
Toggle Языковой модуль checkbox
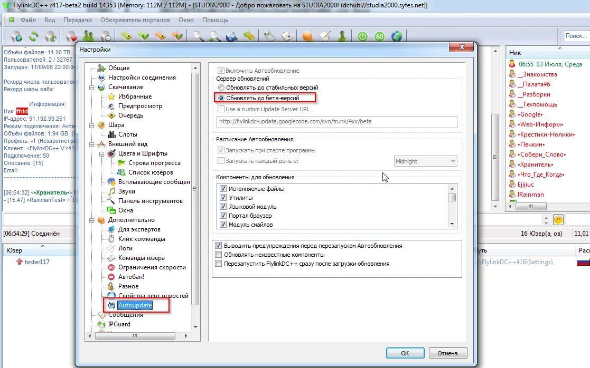click(223, 207)
